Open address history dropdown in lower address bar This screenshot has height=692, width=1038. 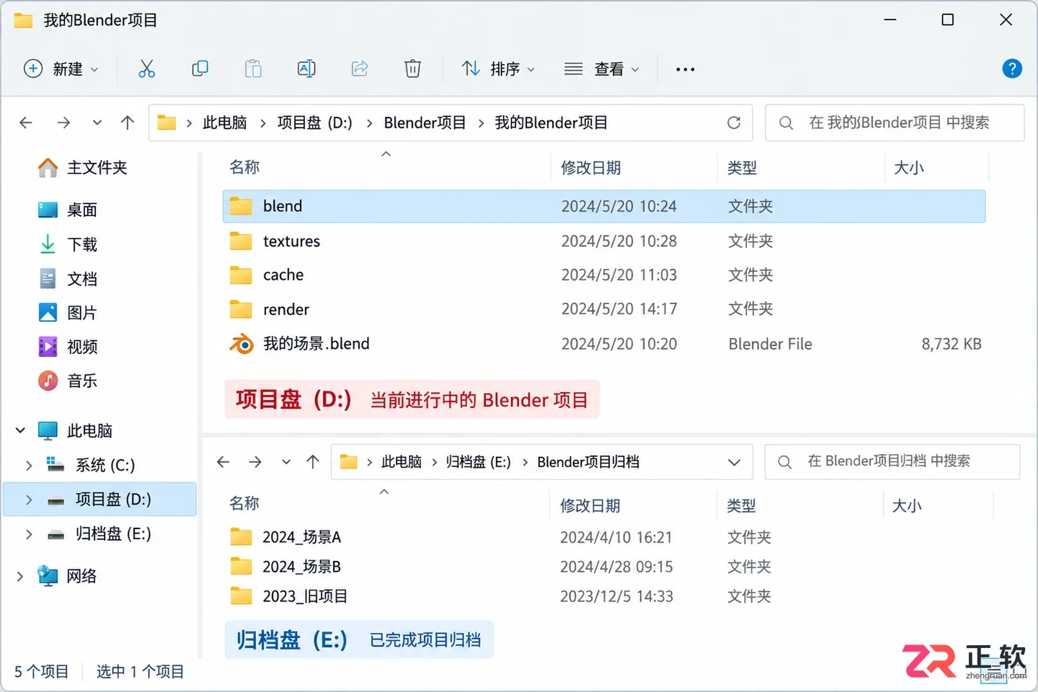[735, 462]
